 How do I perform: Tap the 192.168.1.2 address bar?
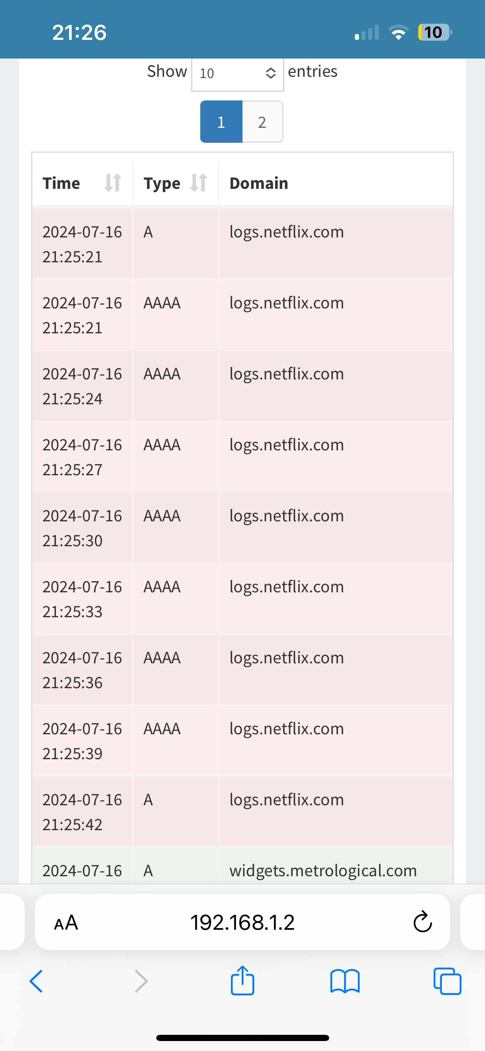click(x=243, y=922)
